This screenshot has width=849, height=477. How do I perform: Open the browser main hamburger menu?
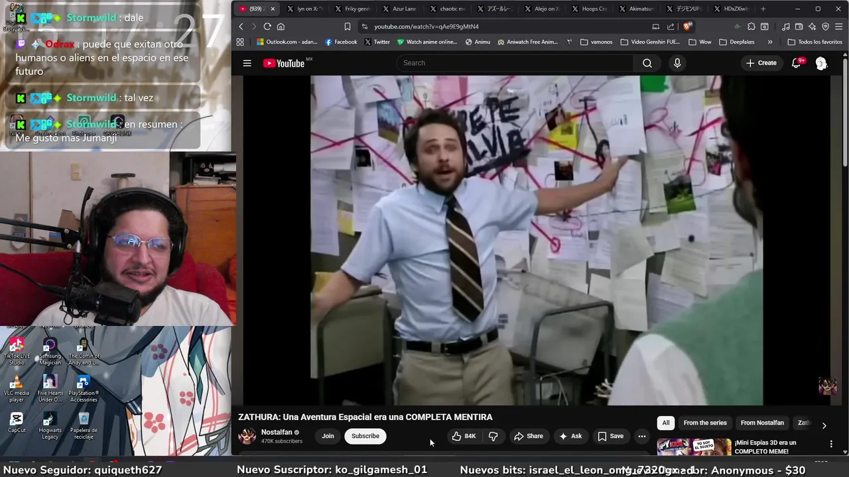point(838,26)
